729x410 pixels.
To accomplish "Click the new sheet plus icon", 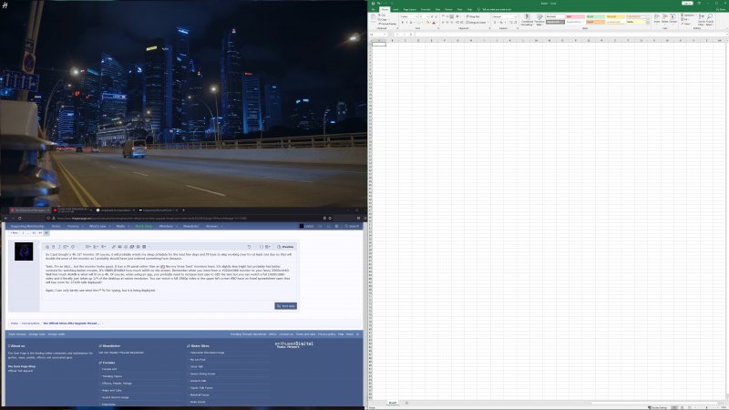I will (406, 403).
